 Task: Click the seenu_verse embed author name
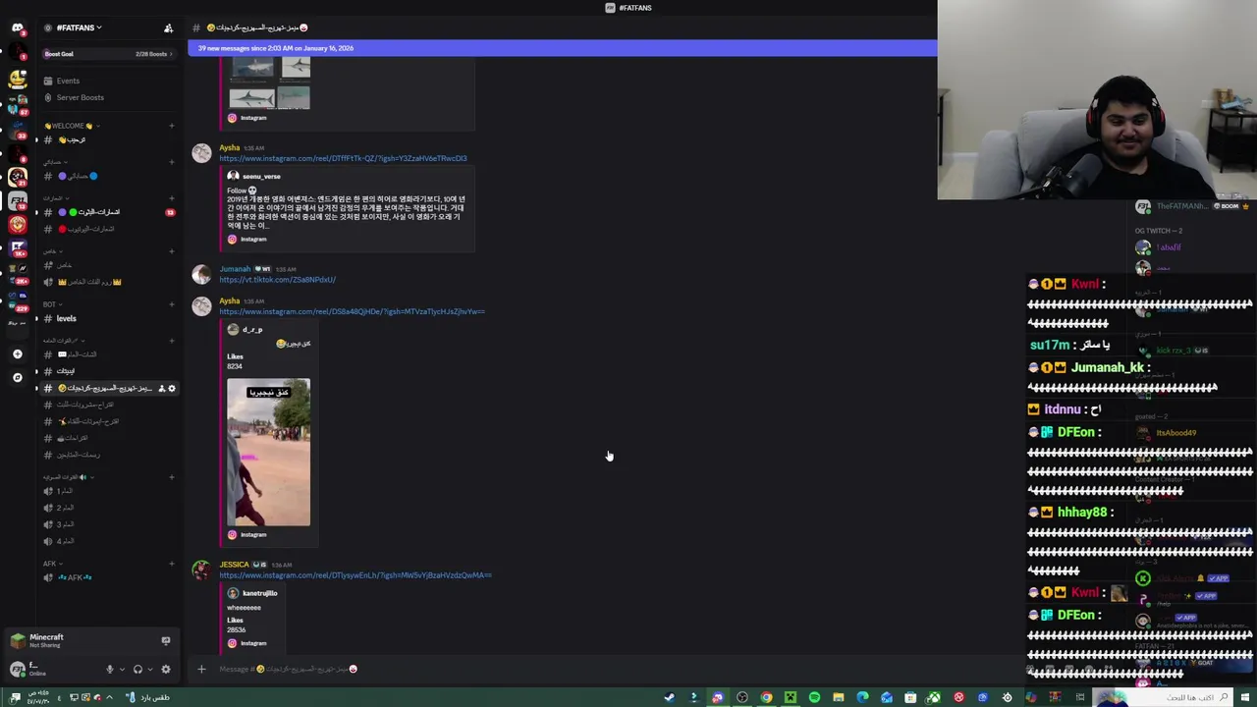click(261, 177)
